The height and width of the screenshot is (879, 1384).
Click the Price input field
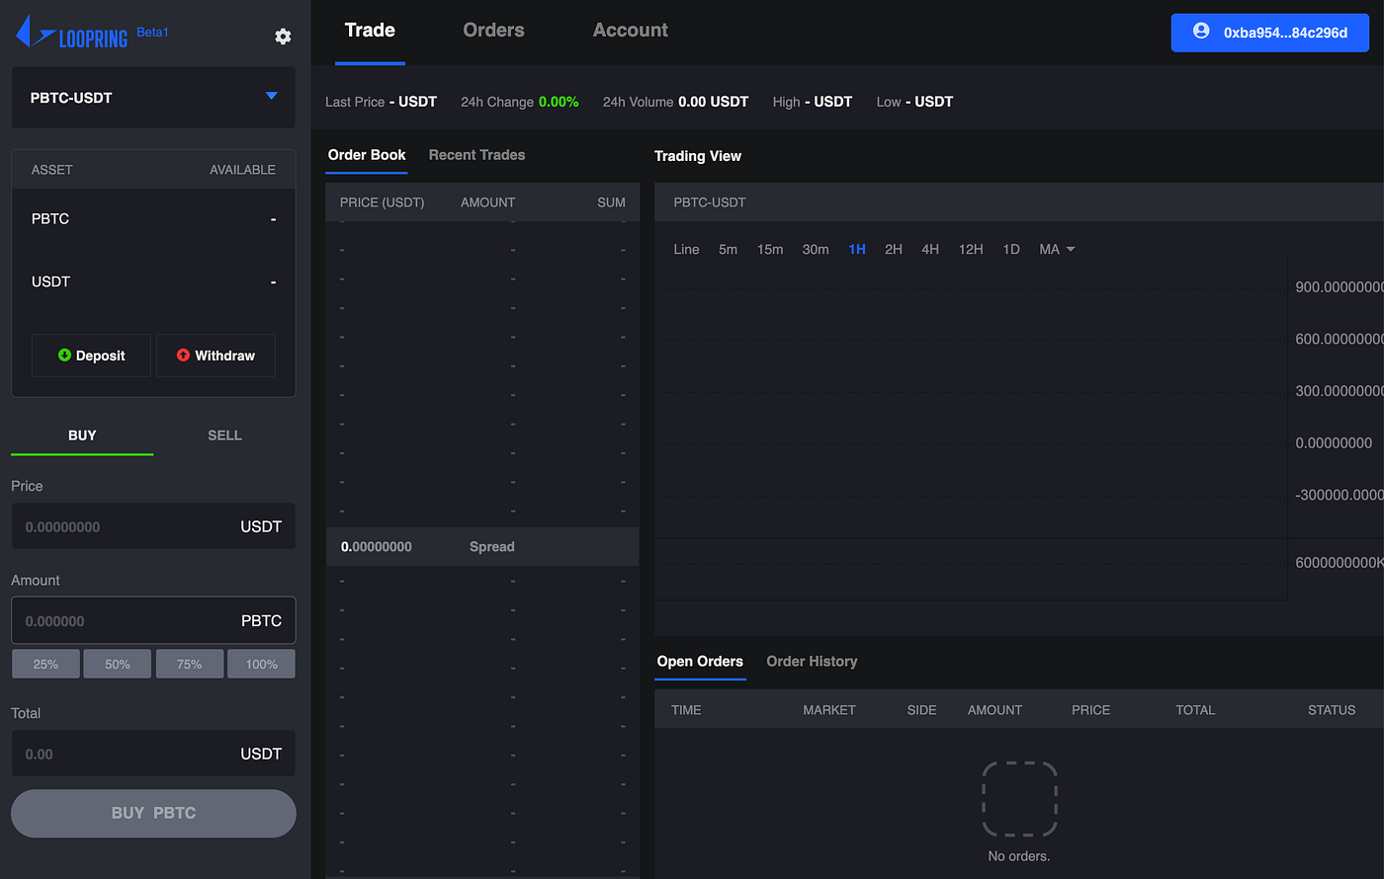click(x=153, y=526)
